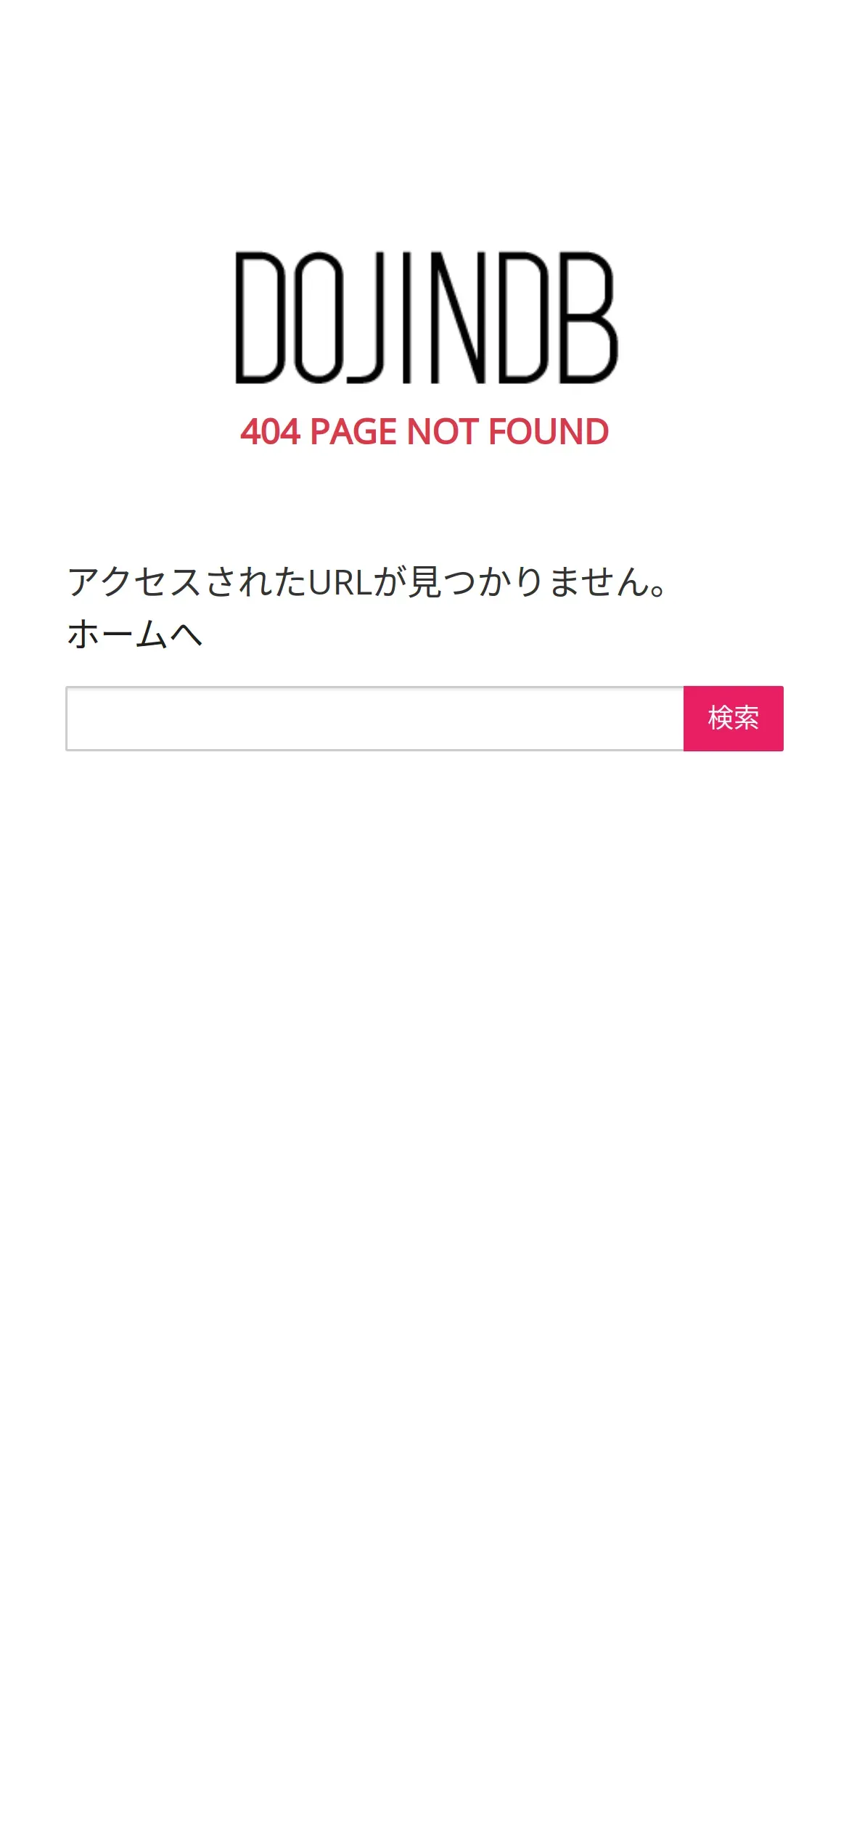Click the pink 検索 search button

point(733,718)
